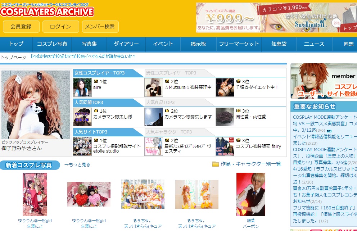Open 陽菜 バーボン cosplay photo

click(x=251, y=194)
